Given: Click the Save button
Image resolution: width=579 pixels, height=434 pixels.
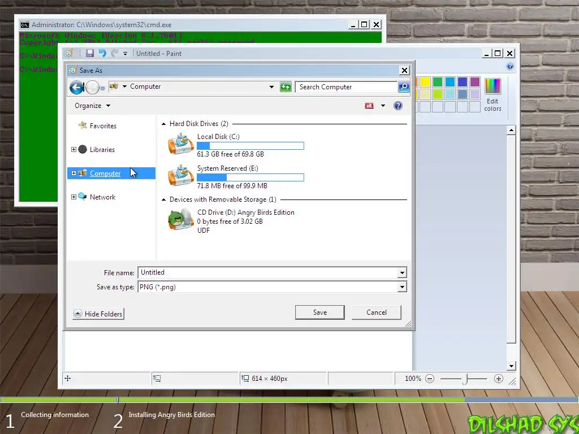Looking at the screenshot, I should [320, 313].
